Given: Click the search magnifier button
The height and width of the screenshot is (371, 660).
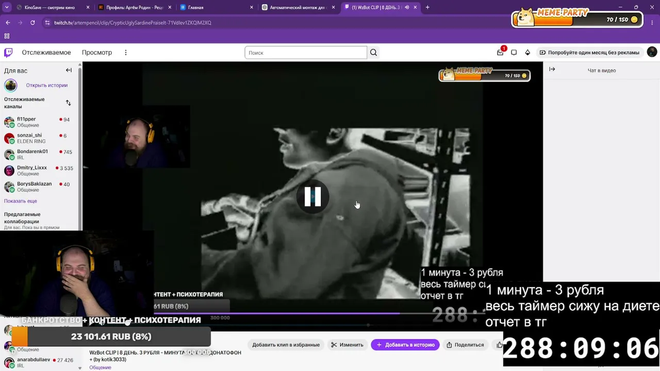Looking at the screenshot, I should 373,53.
